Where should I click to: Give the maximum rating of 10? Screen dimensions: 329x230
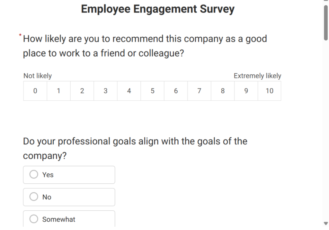coord(270,91)
